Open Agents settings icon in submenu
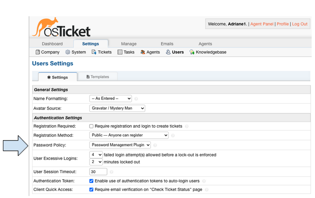 [143, 52]
